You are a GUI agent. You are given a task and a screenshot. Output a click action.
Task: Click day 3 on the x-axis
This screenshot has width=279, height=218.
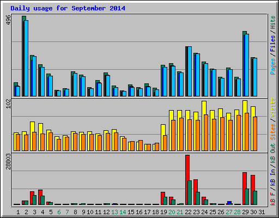tap(34, 212)
